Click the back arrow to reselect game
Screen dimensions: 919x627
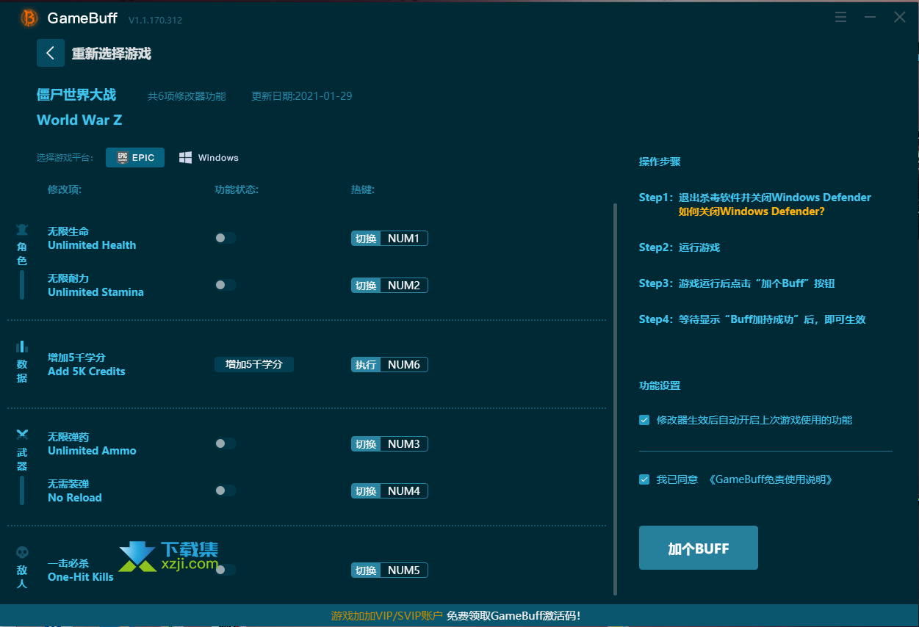click(x=50, y=53)
